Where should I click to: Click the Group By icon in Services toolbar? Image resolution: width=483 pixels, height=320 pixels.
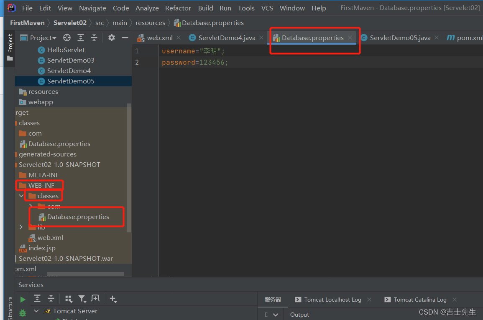click(x=69, y=298)
